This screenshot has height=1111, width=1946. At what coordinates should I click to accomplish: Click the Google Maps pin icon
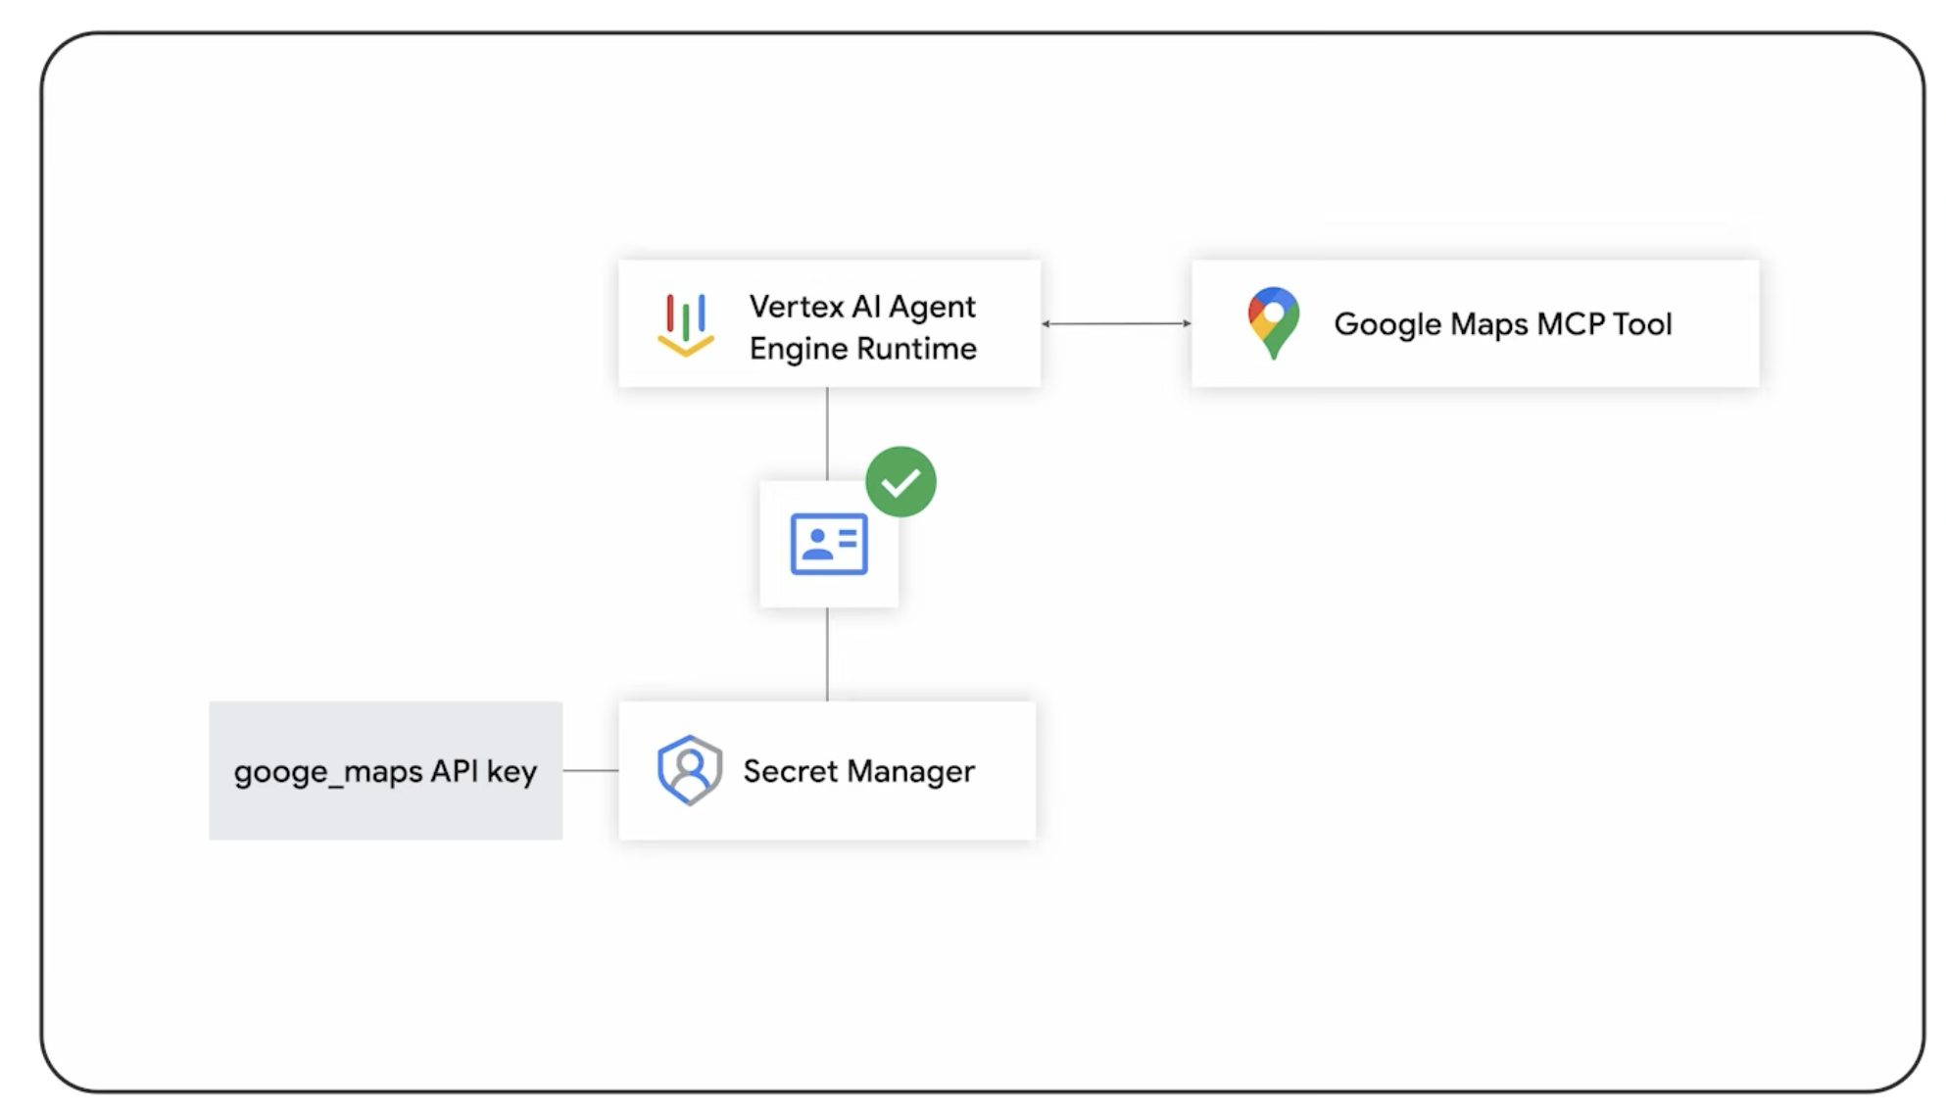[1273, 322]
